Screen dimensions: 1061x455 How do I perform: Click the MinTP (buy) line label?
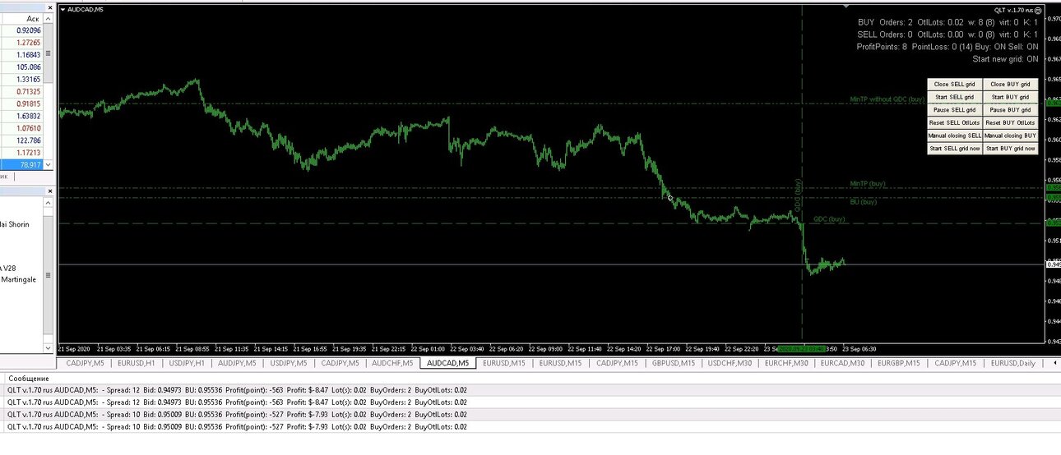868,183
